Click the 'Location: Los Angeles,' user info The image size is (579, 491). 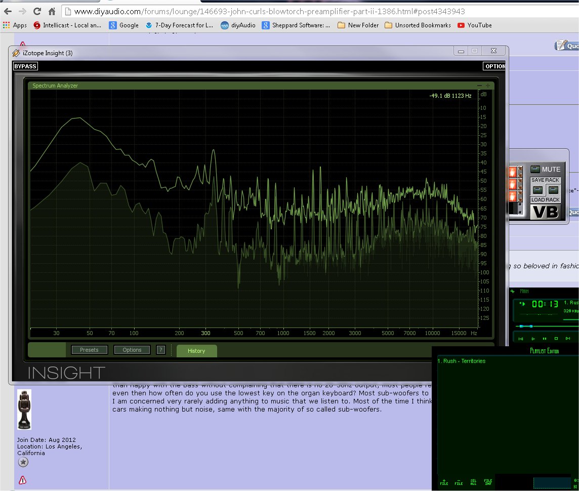[x=50, y=446]
